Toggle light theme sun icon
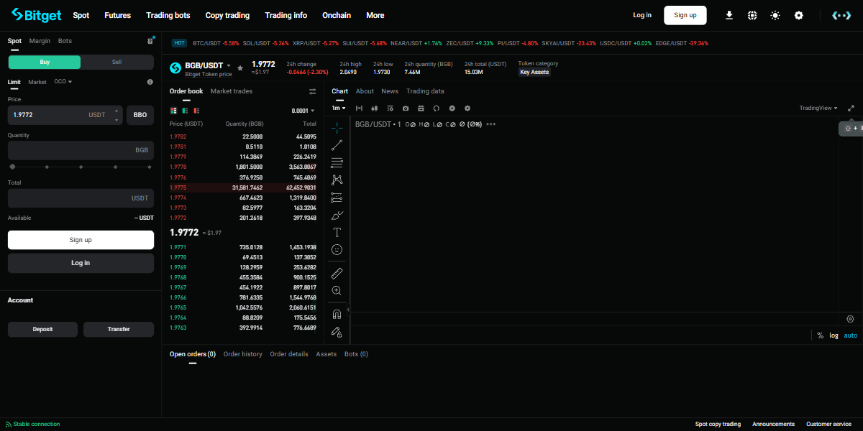Screen dimensions: 863x431 point(775,15)
